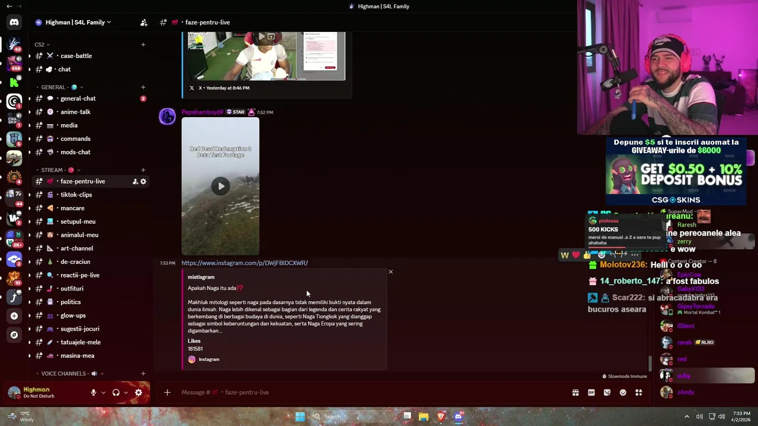Open server icon with badge 10
The width and height of the screenshot is (758, 426).
coord(14,277)
